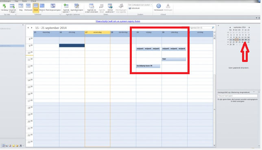Open Contacts icon in navigation bar
Screen dimensions: 262x150
point(7,146)
